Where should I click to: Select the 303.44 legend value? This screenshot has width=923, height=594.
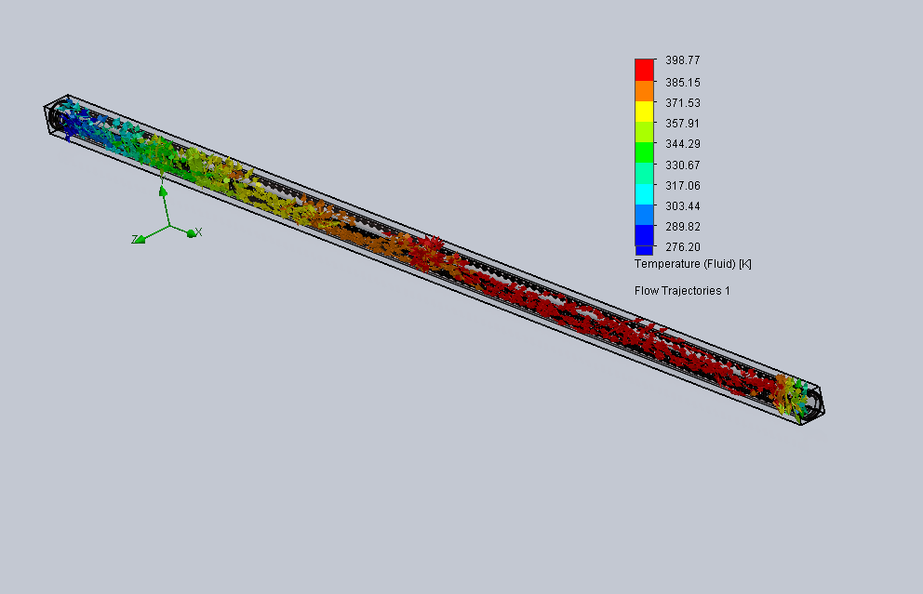[683, 206]
